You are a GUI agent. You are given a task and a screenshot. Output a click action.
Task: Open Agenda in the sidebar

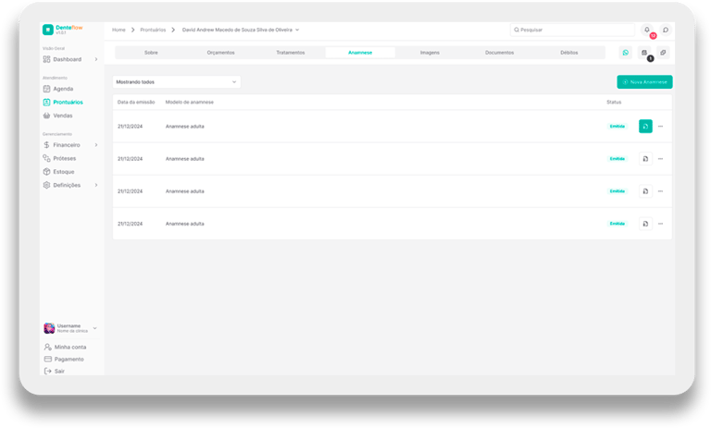click(63, 89)
